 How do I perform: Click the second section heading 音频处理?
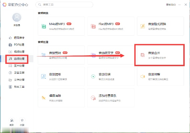[x=43, y=42]
